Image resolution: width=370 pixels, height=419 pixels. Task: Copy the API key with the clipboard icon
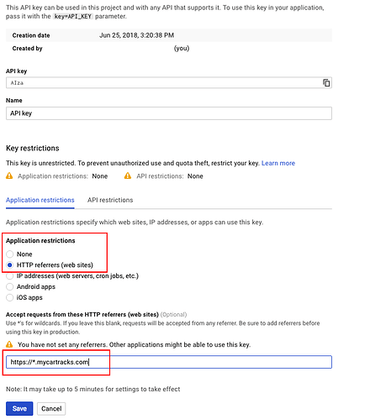point(326,82)
